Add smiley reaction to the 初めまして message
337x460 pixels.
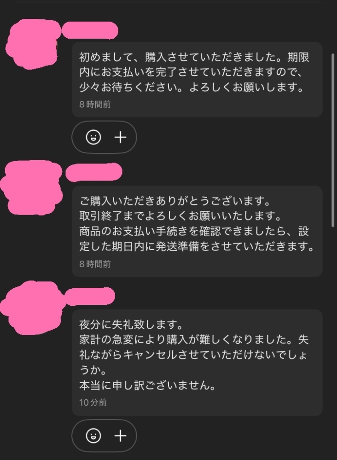93,137
